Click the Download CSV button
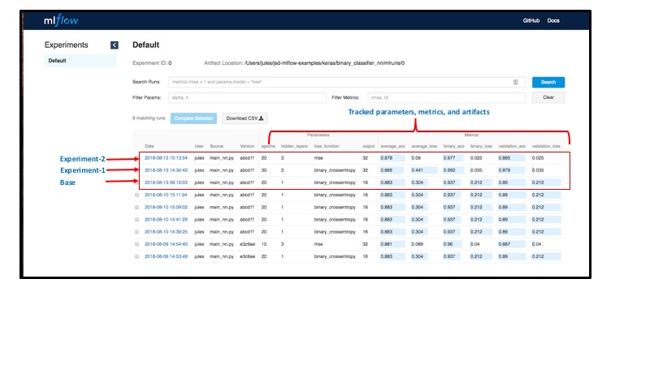Image resolution: width=650 pixels, height=365 pixels. pos(245,118)
